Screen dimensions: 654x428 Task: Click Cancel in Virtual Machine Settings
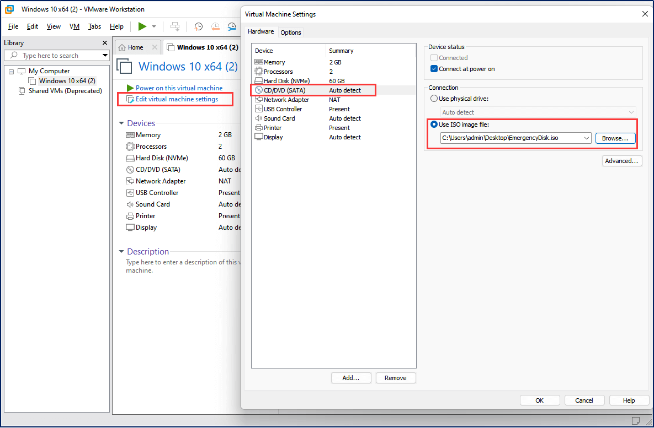click(x=584, y=400)
